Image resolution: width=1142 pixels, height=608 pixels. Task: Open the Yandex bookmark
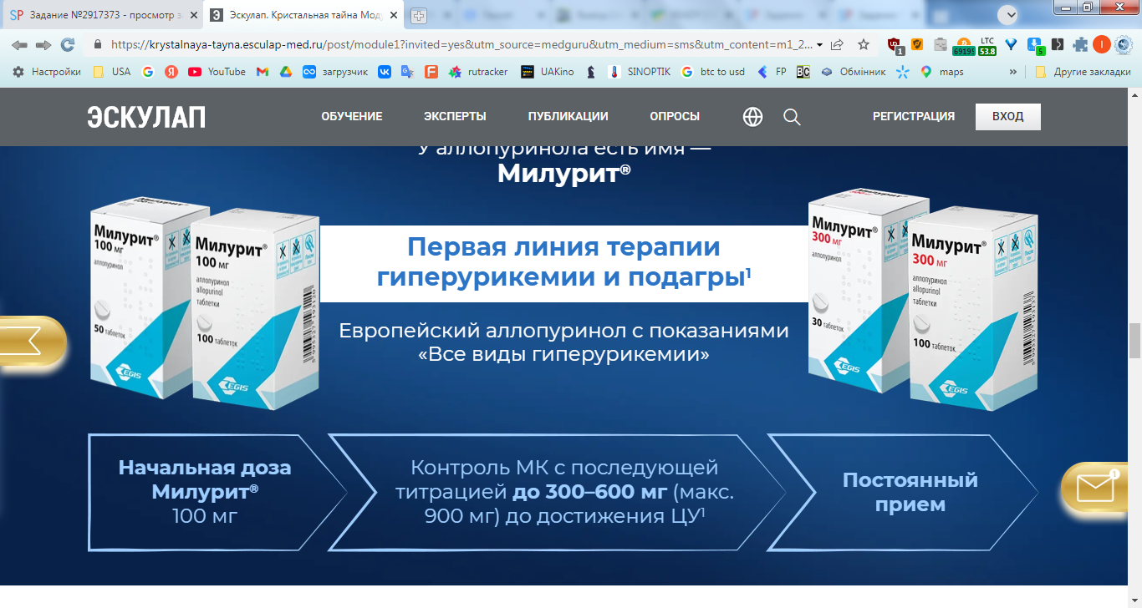pyautogui.click(x=171, y=72)
